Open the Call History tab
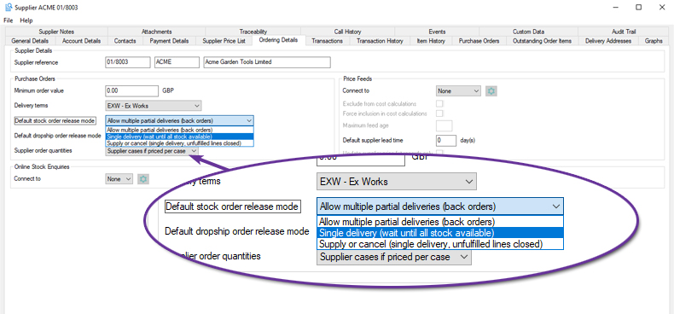Screen dimensions: 674x314 click(348, 32)
